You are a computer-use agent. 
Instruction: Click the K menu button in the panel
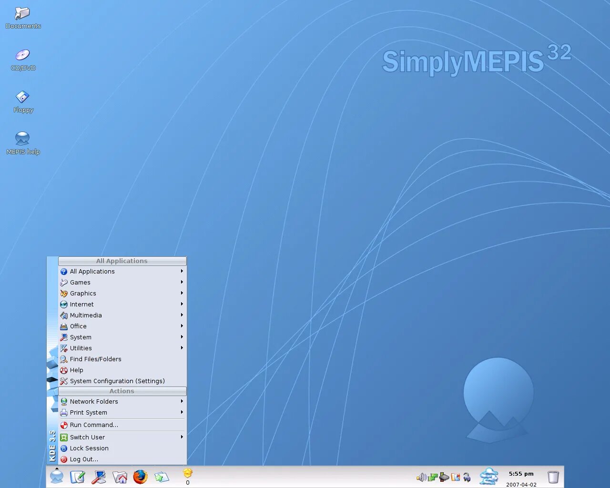[57, 476]
